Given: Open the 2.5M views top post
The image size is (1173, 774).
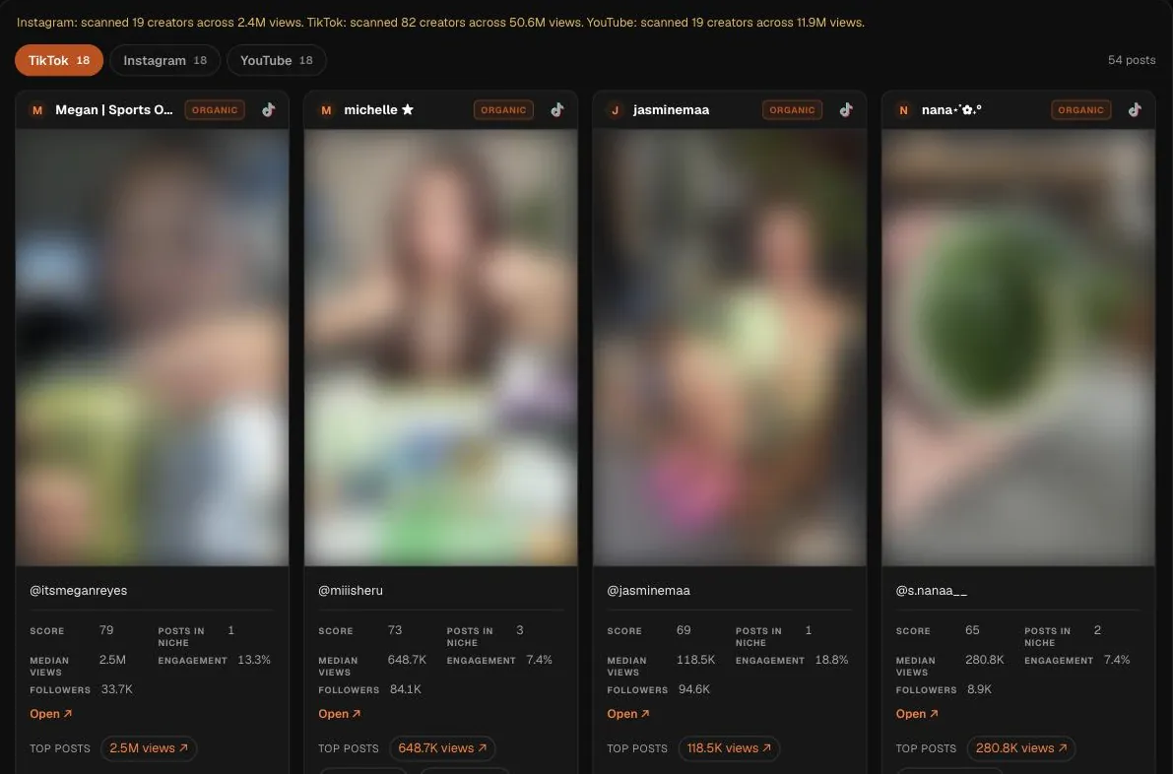Looking at the screenshot, I should [x=149, y=747].
